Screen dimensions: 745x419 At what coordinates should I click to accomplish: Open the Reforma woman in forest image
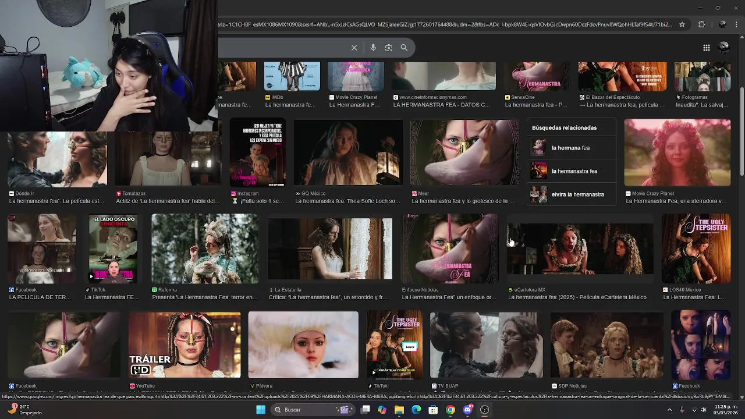(x=205, y=248)
